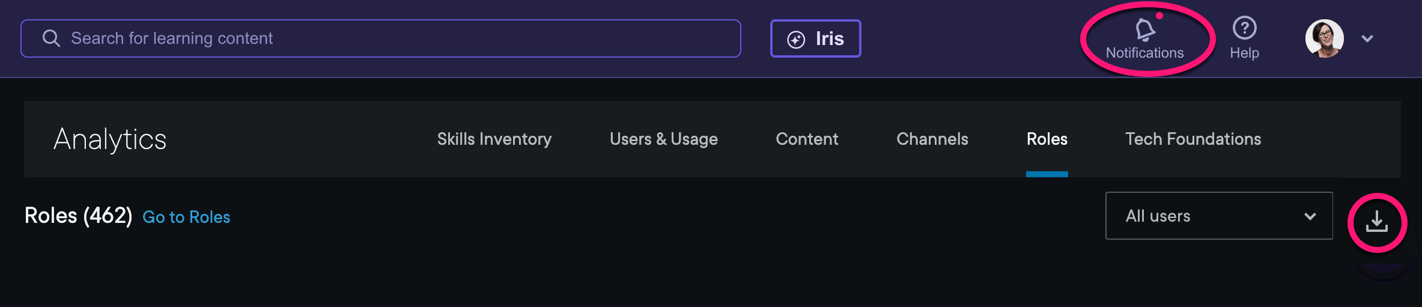Expand the profile menu chevron
The width and height of the screenshot is (1422, 307).
coord(1367,39)
